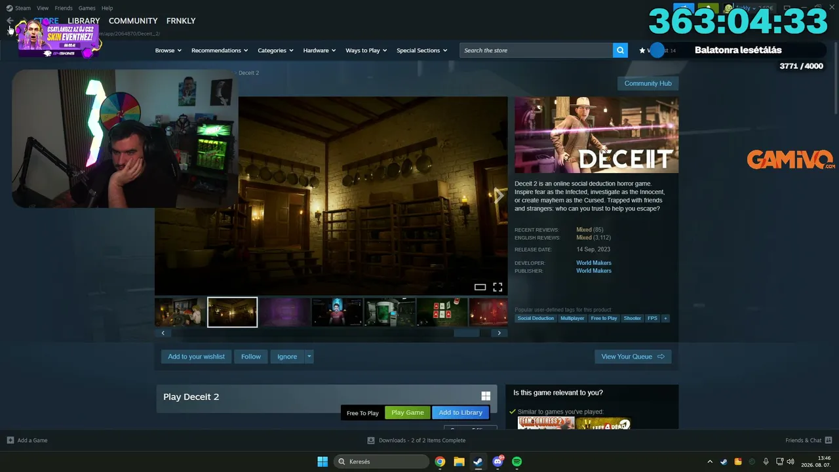Viewport: 839px width, 472px height.
Task: Click Add to Library
Action: tap(460, 412)
